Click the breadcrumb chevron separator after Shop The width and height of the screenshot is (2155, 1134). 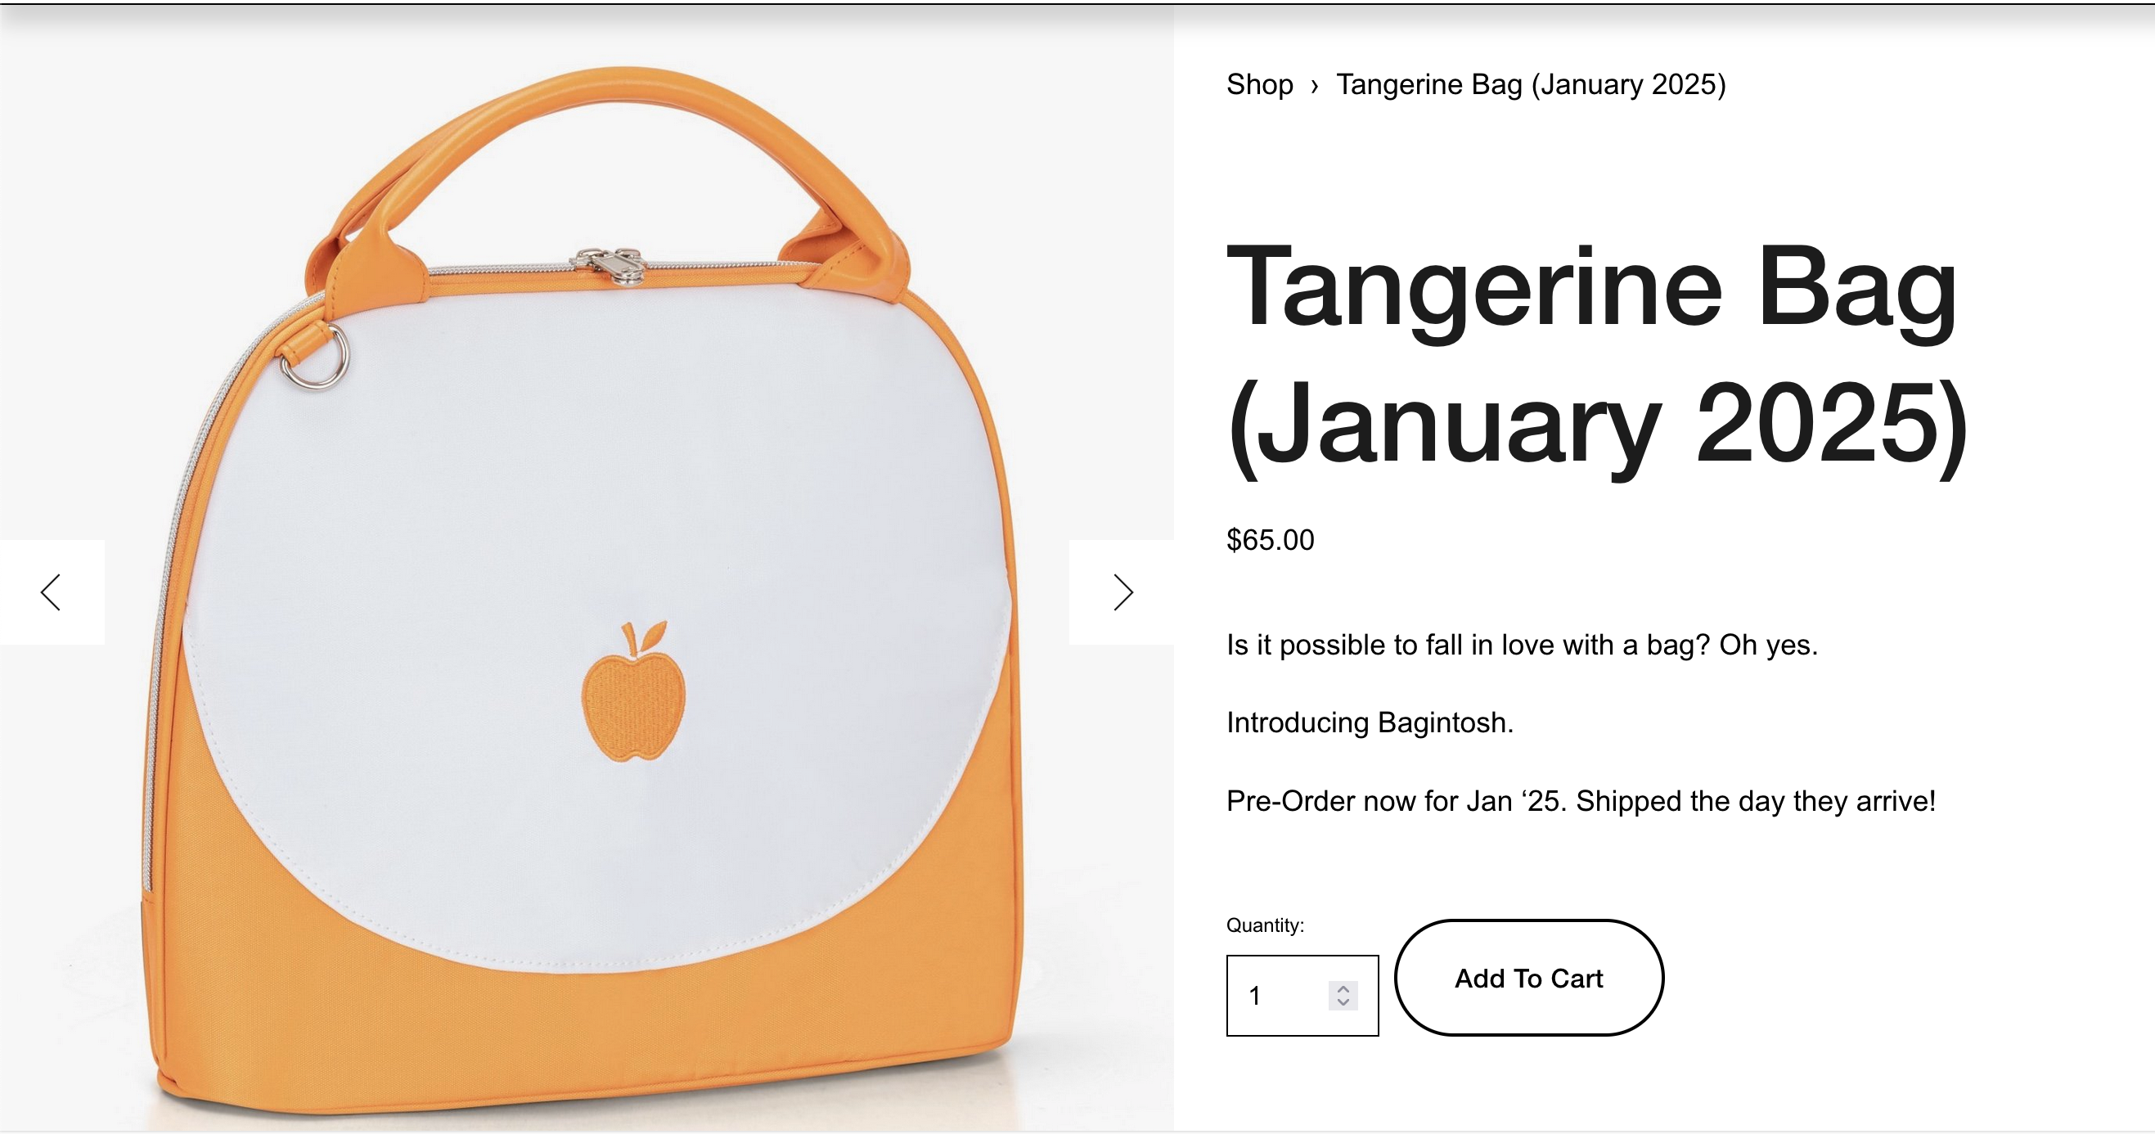(x=1314, y=85)
